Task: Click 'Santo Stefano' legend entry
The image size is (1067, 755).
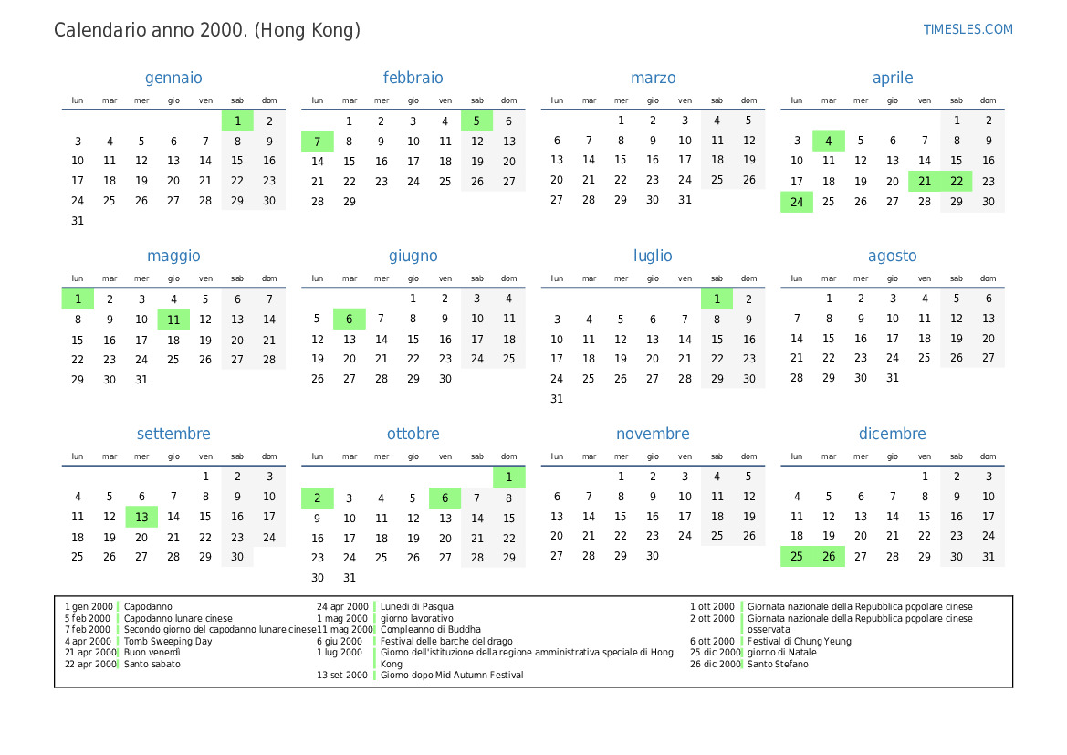Action: click(x=778, y=664)
